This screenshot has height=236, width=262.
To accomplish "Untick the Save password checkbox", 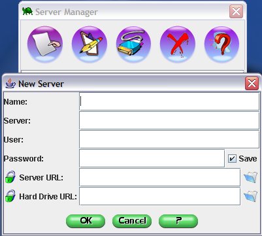I will (232, 159).
